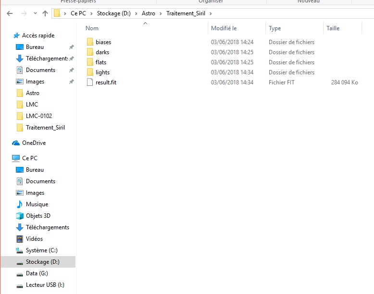
Task: Sort by the 'Taille' column header
Action: (333, 28)
